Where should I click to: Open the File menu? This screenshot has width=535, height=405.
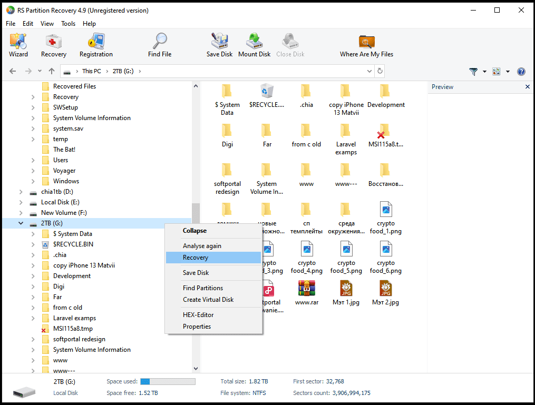(11, 24)
